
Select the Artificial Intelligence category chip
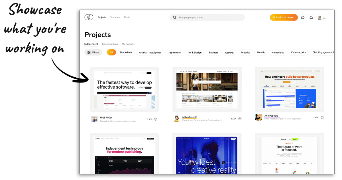point(150,53)
